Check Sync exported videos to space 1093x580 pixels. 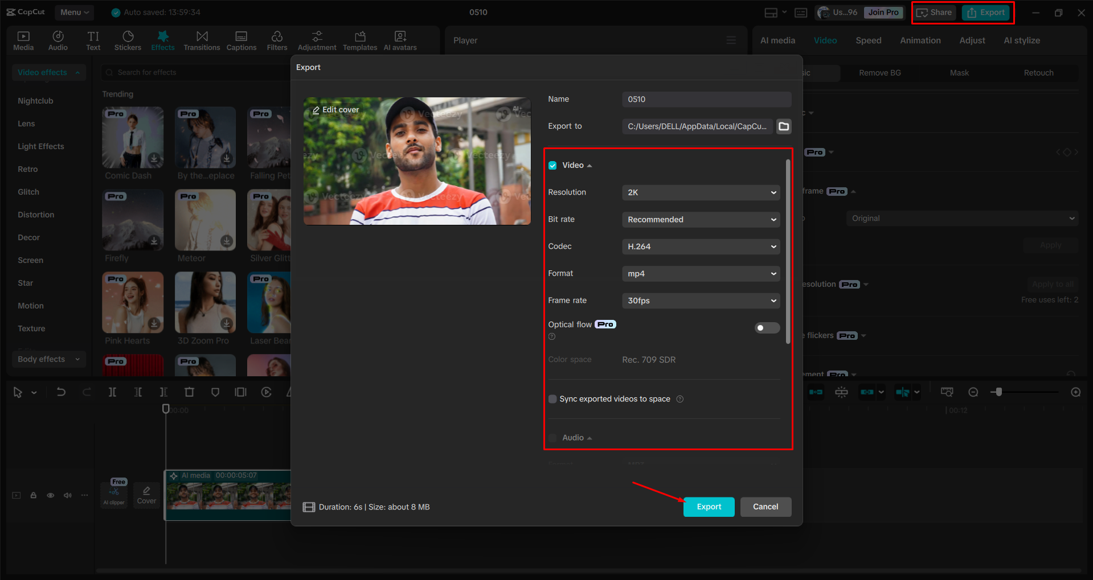pyautogui.click(x=552, y=398)
